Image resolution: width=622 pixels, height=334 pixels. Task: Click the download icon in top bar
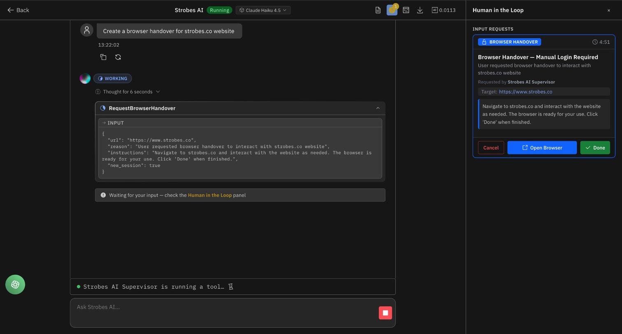click(420, 10)
